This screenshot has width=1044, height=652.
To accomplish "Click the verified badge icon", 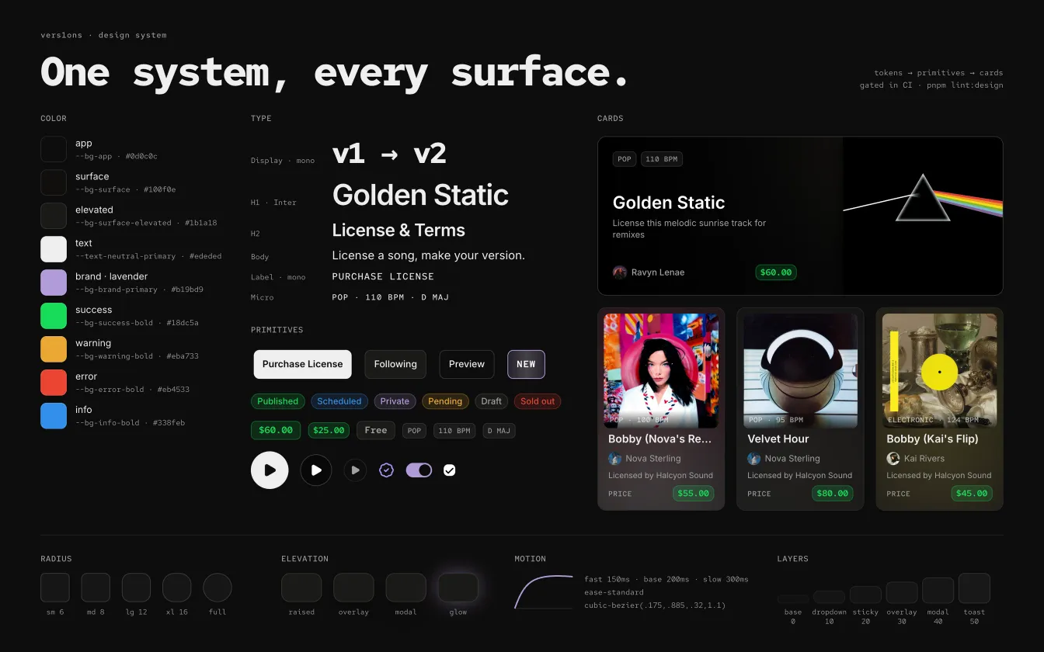I will (x=386, y=470).
